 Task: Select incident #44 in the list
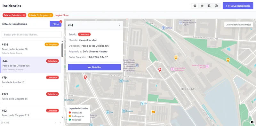point(30,65)
